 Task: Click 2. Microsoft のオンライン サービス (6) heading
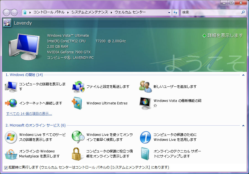tap(36, 125)
